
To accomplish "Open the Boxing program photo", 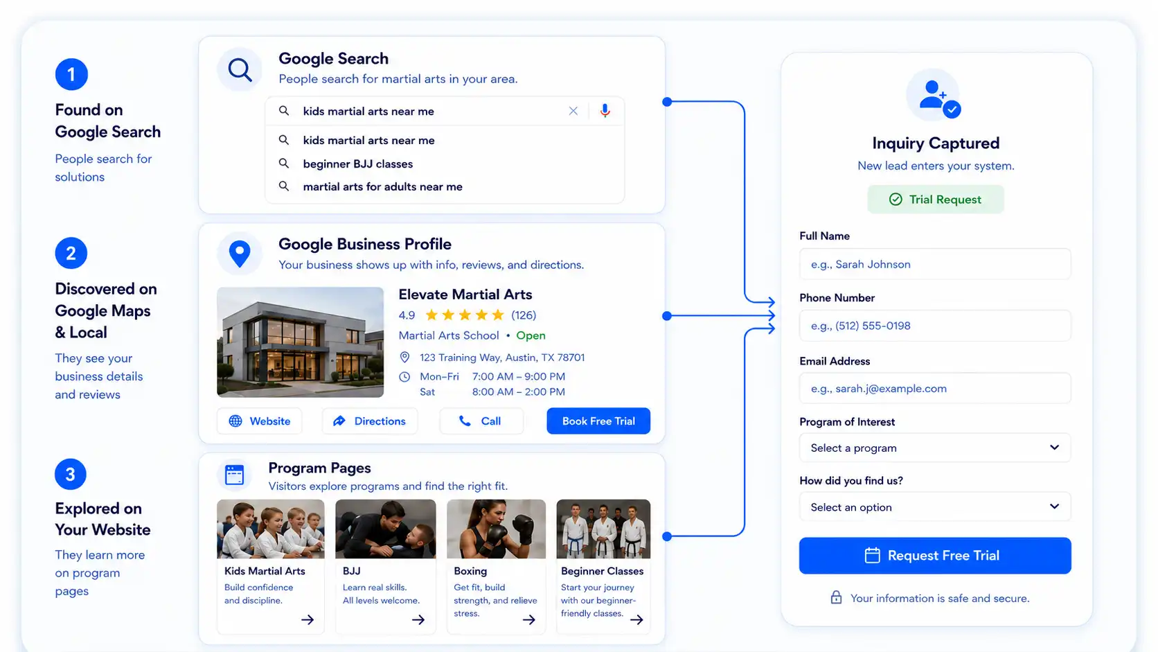I will (497, 529).
